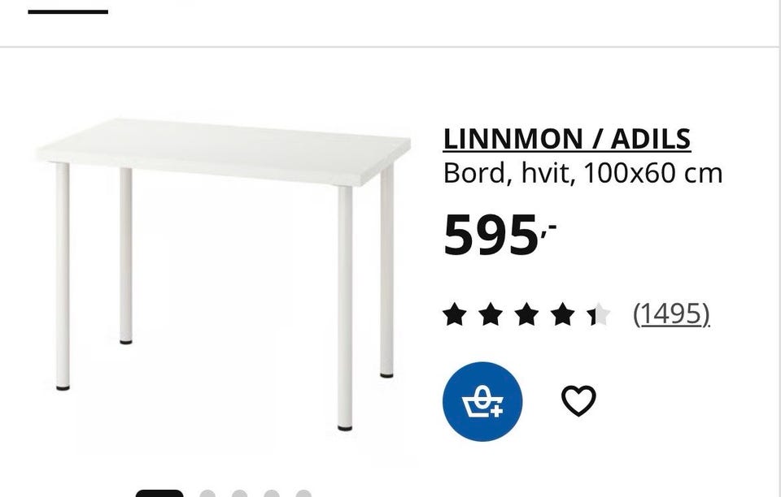Save product with the heart favourite icon
Image resolution: width=781 pixels, height=497 pixels.
(x=578, y=400)
